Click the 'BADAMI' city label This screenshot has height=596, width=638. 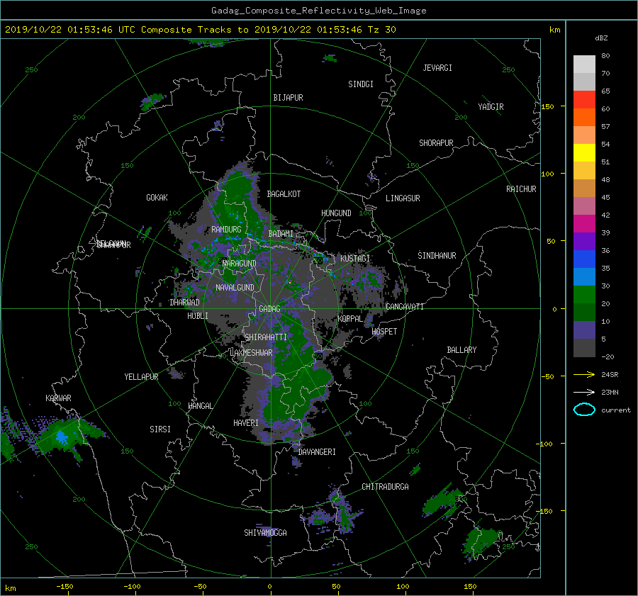281,234
